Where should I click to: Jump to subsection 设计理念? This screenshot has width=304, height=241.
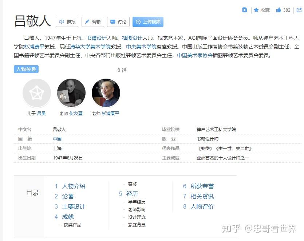tap(137, 217)
